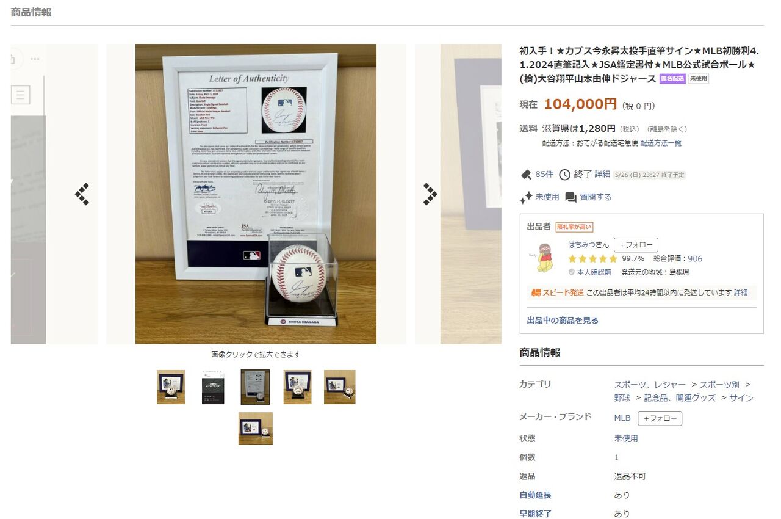Screen dimensions: 781x519
Task: Click the next image arrow icon
Action: (430, 194)
